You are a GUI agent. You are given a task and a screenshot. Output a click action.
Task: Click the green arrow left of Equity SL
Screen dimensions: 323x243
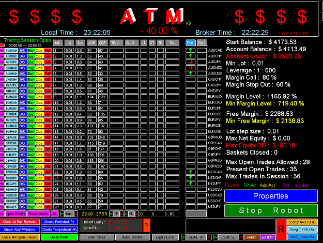215,237
